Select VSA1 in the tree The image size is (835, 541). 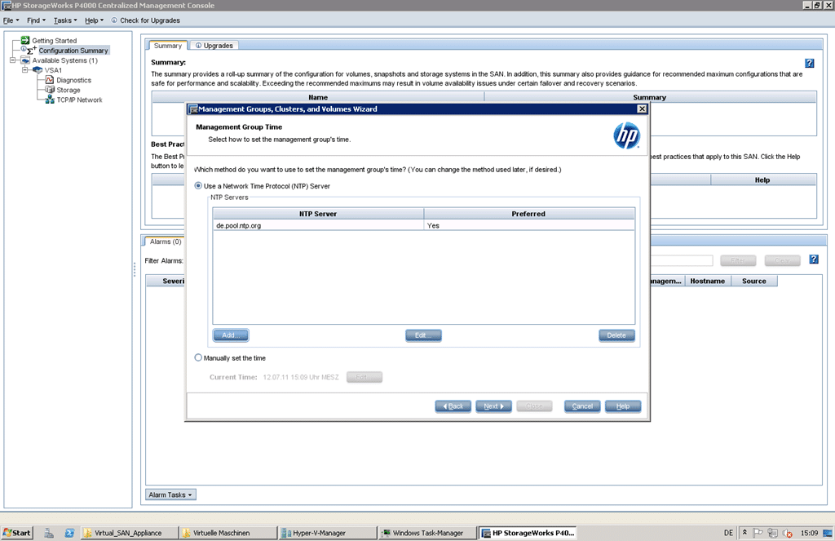pos(53,70)
